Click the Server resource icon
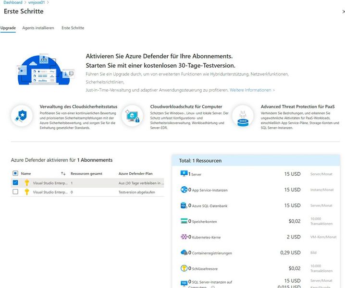 coord(184,173)
